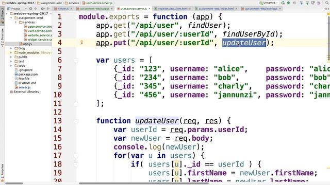330x185 pixels.
Task: Close the user.service.server.js tab
Action: [x=150, y=9]
